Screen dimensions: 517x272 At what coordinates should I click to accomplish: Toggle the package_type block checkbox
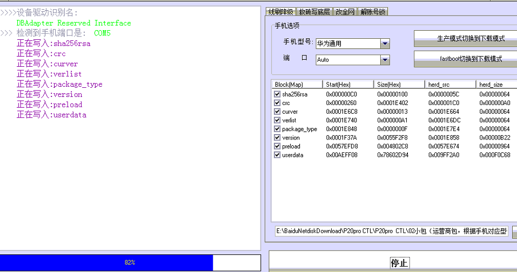point(277,129)
